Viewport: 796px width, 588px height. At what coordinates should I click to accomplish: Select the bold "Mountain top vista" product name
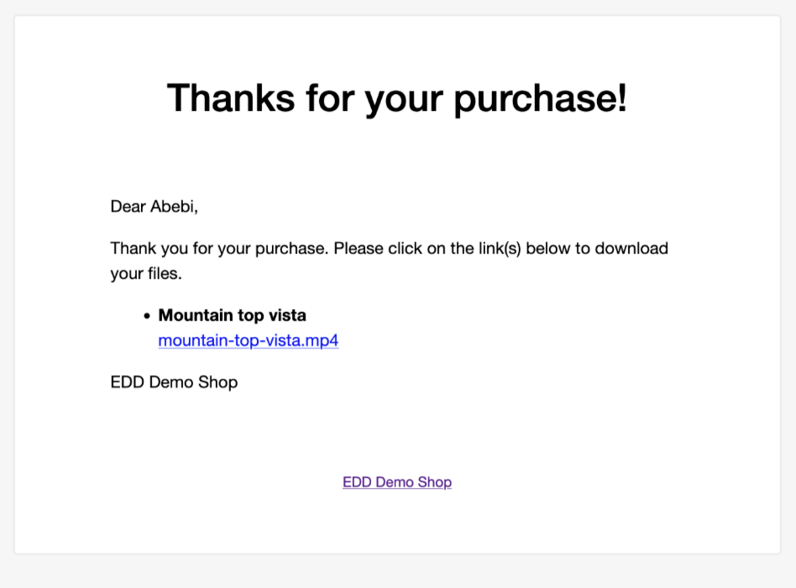[x=232, y=315]
